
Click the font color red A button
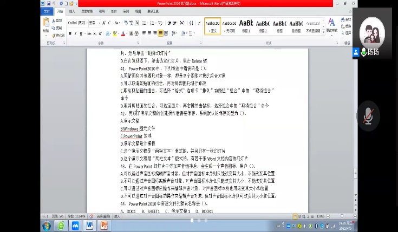point(123,33)
